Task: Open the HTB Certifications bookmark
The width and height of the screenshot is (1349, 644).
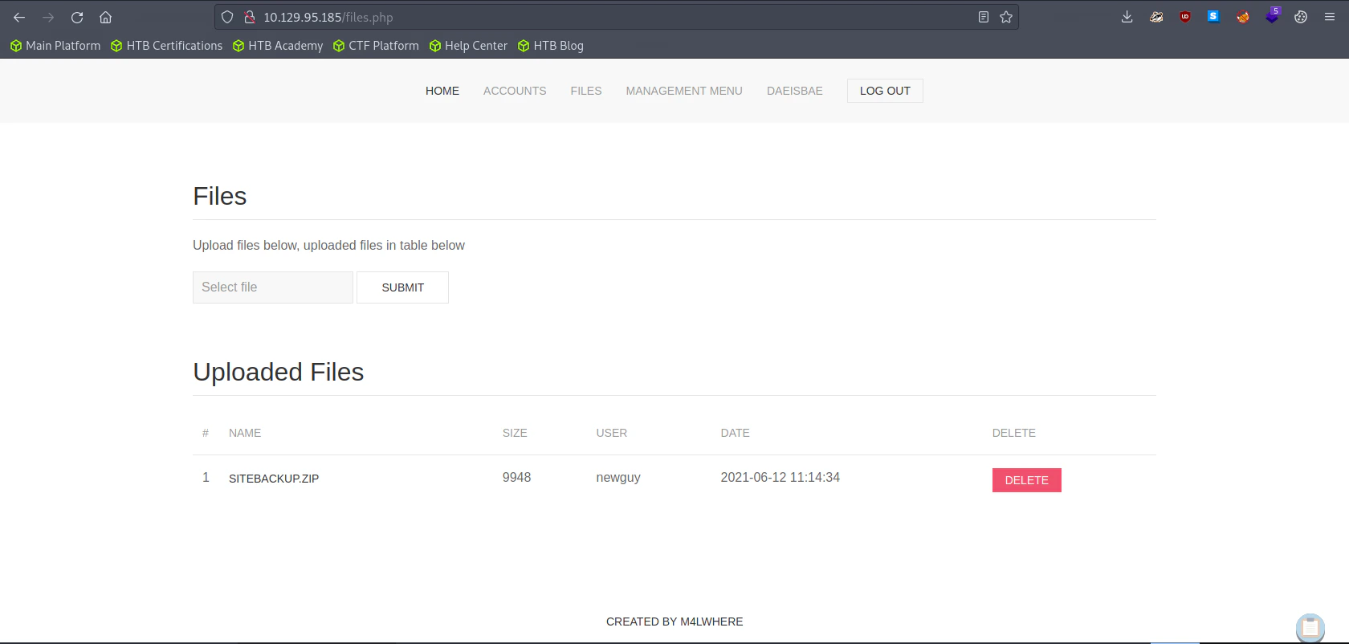Action: point(167,46)
